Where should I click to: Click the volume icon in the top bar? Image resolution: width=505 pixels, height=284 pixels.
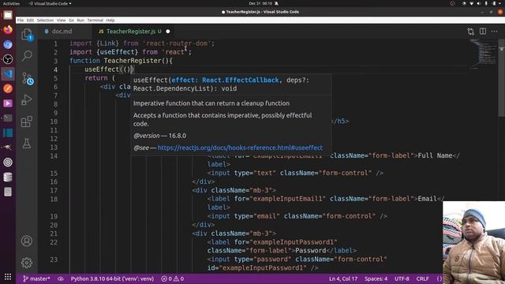(478, 3)
